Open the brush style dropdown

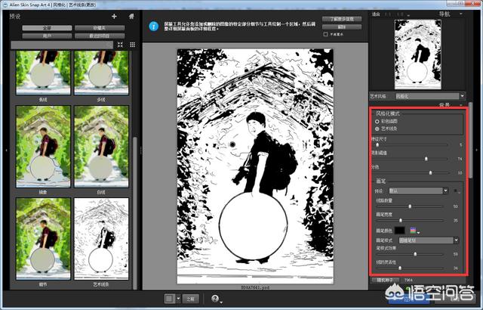426,240
